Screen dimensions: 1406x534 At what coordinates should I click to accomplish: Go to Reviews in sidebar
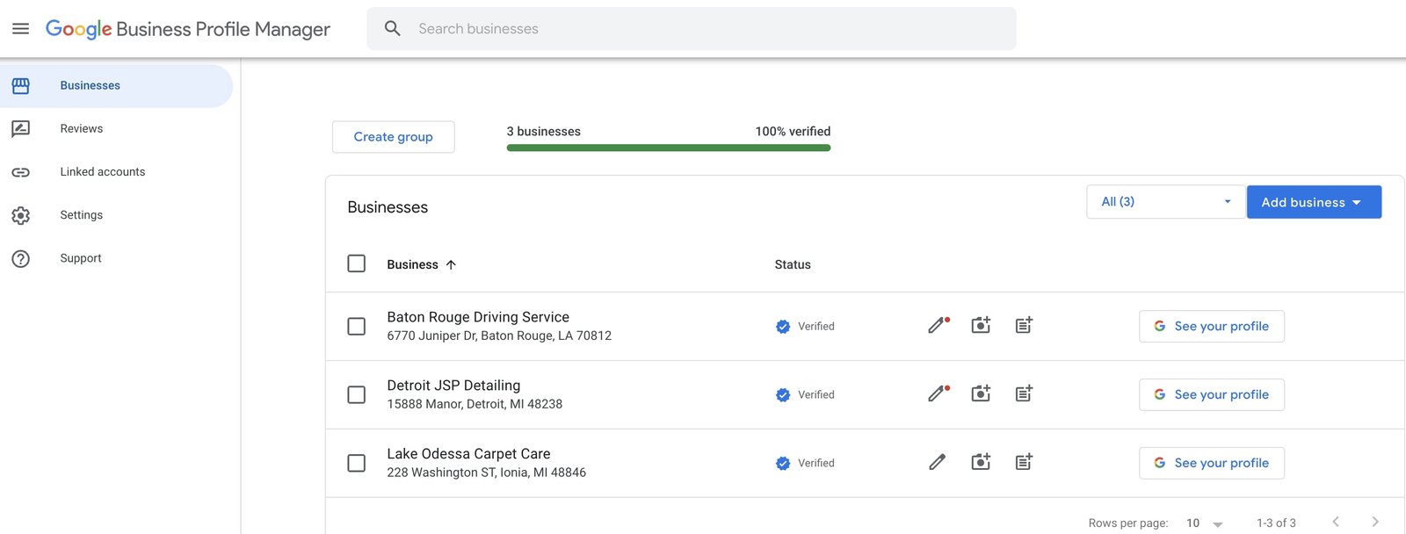point(82,129)
